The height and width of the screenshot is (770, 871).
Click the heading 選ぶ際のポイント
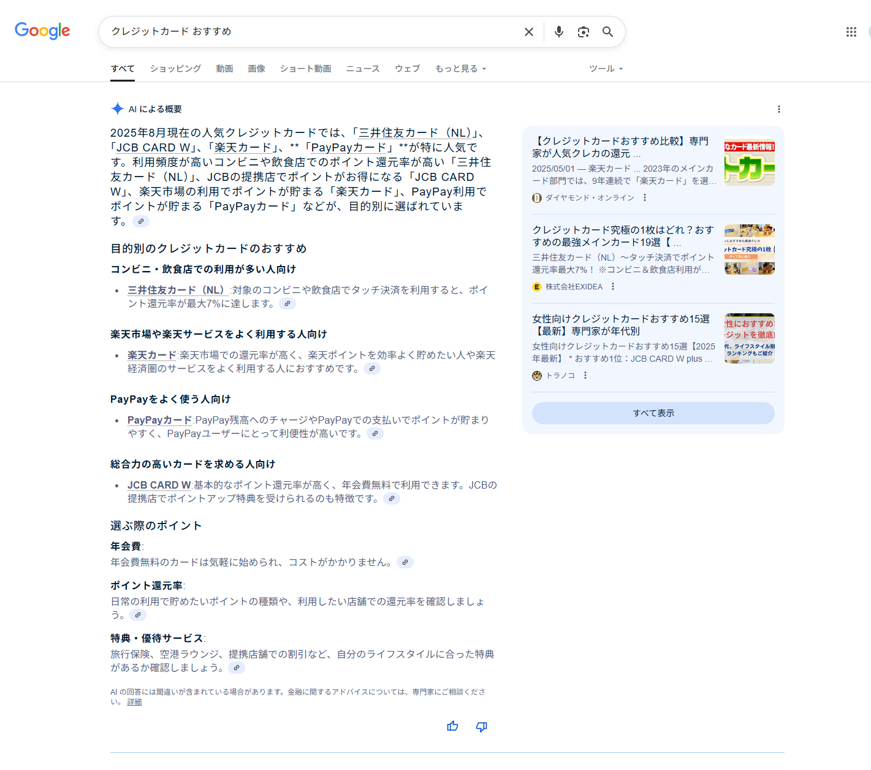click(156, 525)
